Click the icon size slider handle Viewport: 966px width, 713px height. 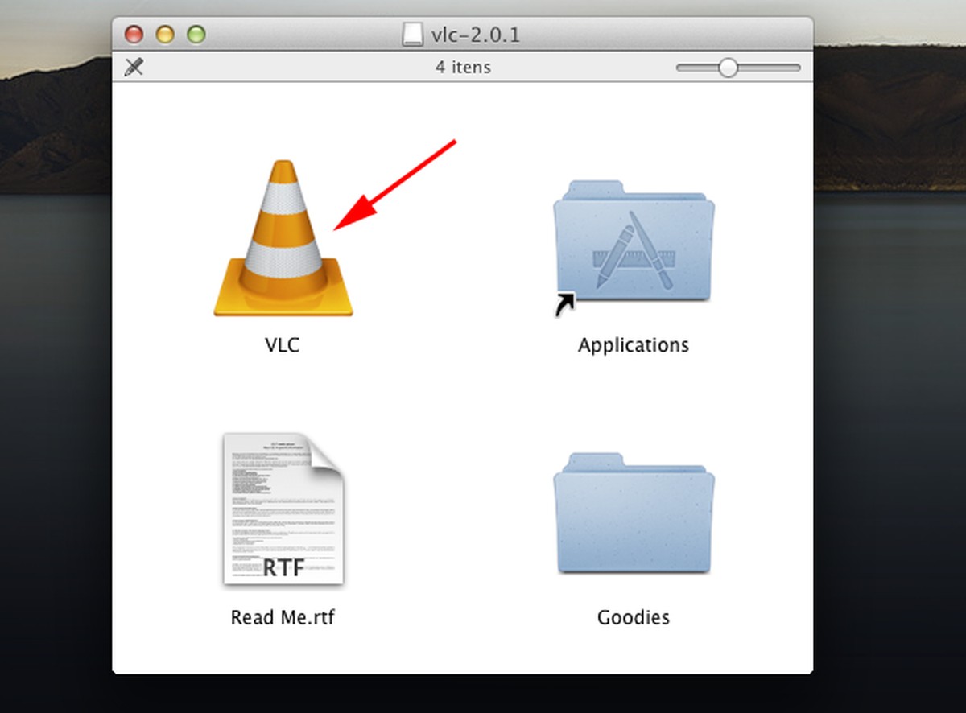[729, 68]
